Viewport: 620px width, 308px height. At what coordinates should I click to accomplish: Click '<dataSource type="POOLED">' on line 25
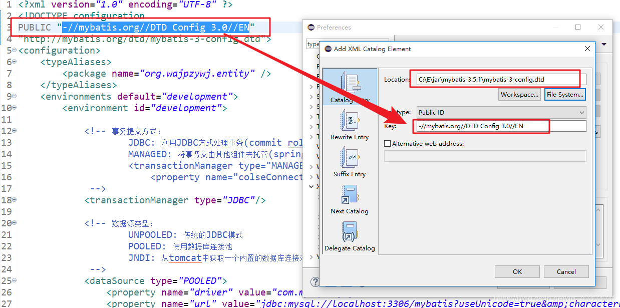point(156,281)
